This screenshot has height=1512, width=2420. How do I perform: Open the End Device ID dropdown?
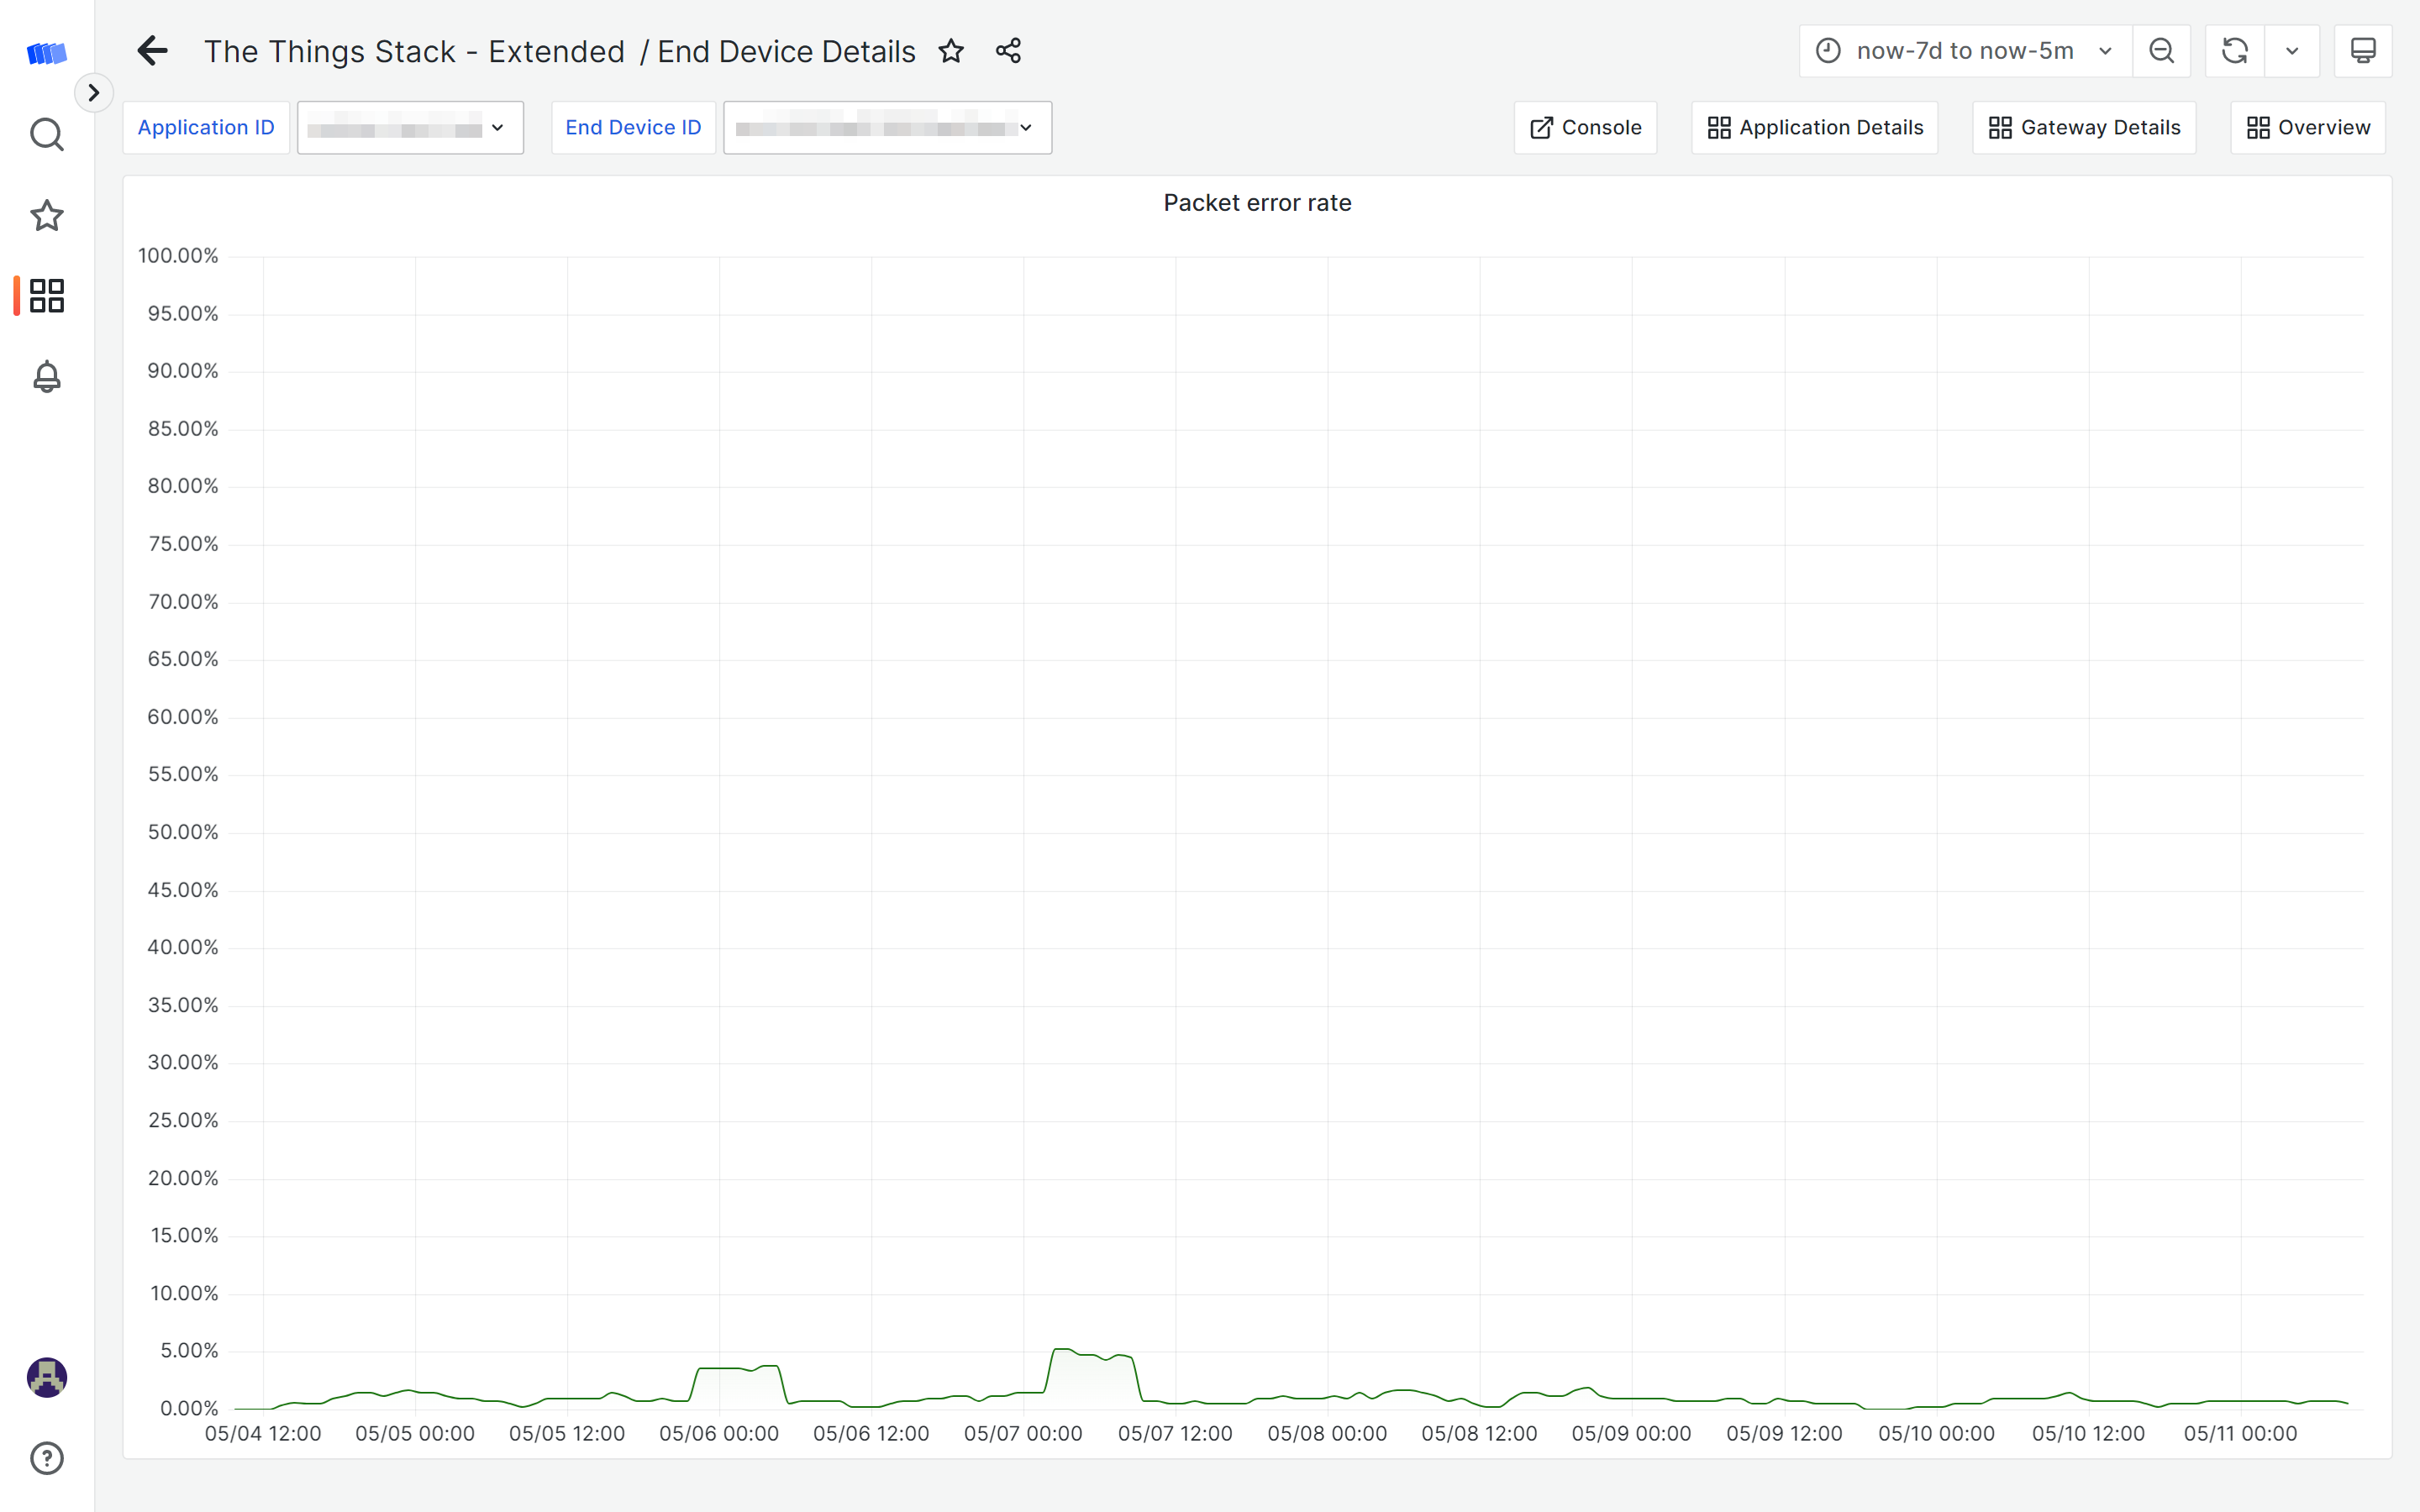coord(887,128)
